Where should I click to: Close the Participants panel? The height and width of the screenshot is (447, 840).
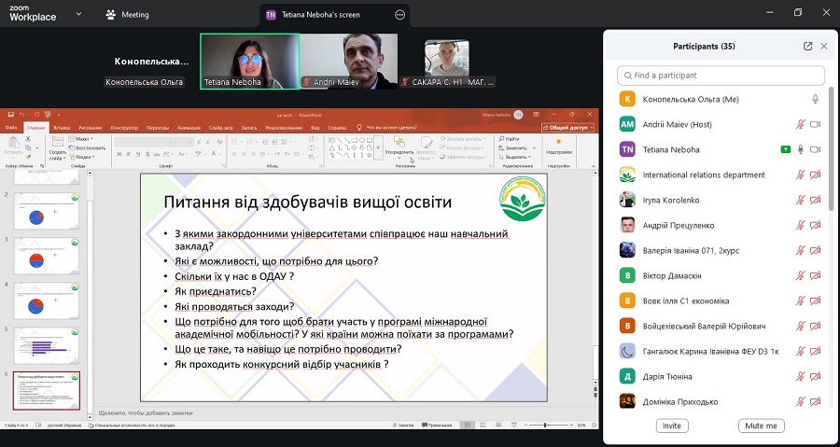[x=824, y=46]
